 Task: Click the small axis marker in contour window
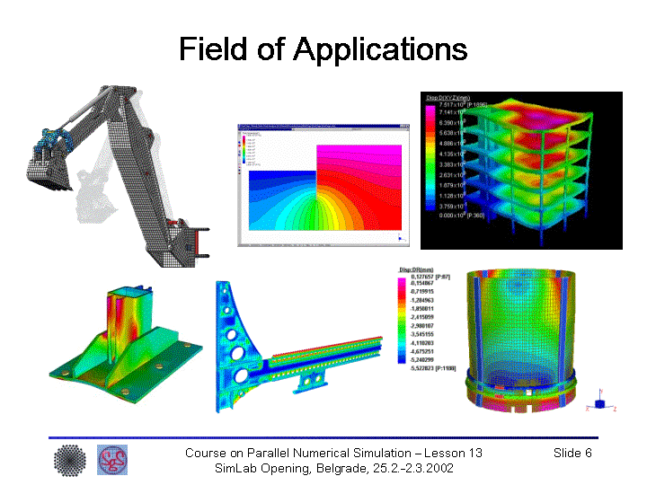click(x=399, y=235)
